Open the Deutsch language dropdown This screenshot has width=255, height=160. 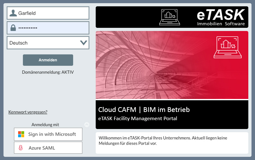tap(48, 43)
